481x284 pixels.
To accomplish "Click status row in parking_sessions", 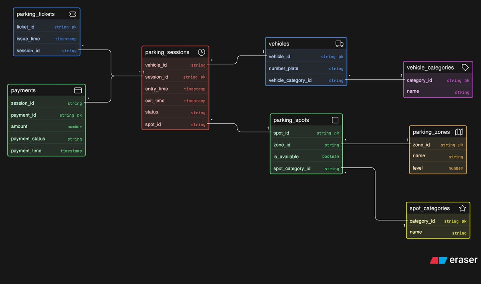I will tap(175, 112).
